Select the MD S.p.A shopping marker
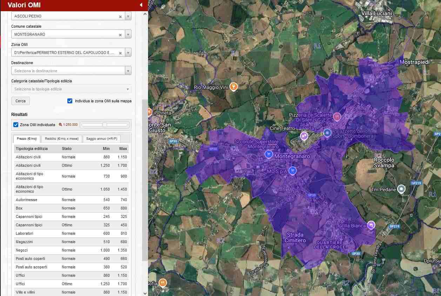This screenshot has height=296, width=441. coord(293,171)
